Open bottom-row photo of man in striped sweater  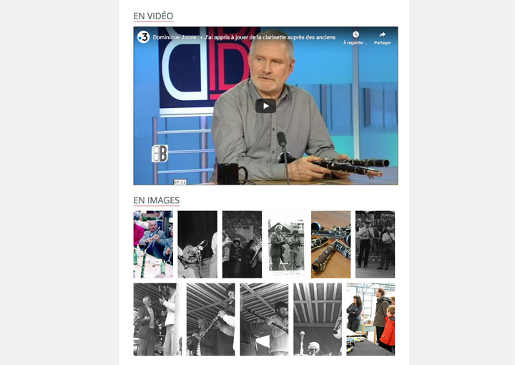point(157,319)
